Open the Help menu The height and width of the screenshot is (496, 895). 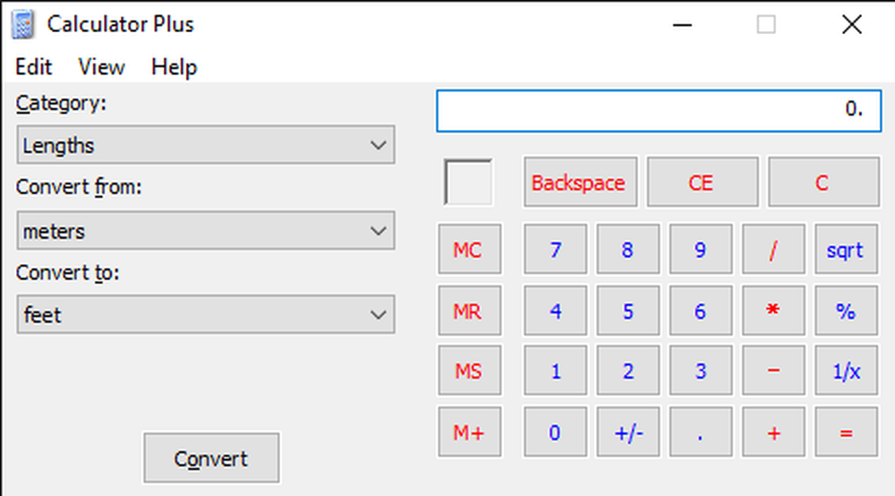click(x=175, y=67)
